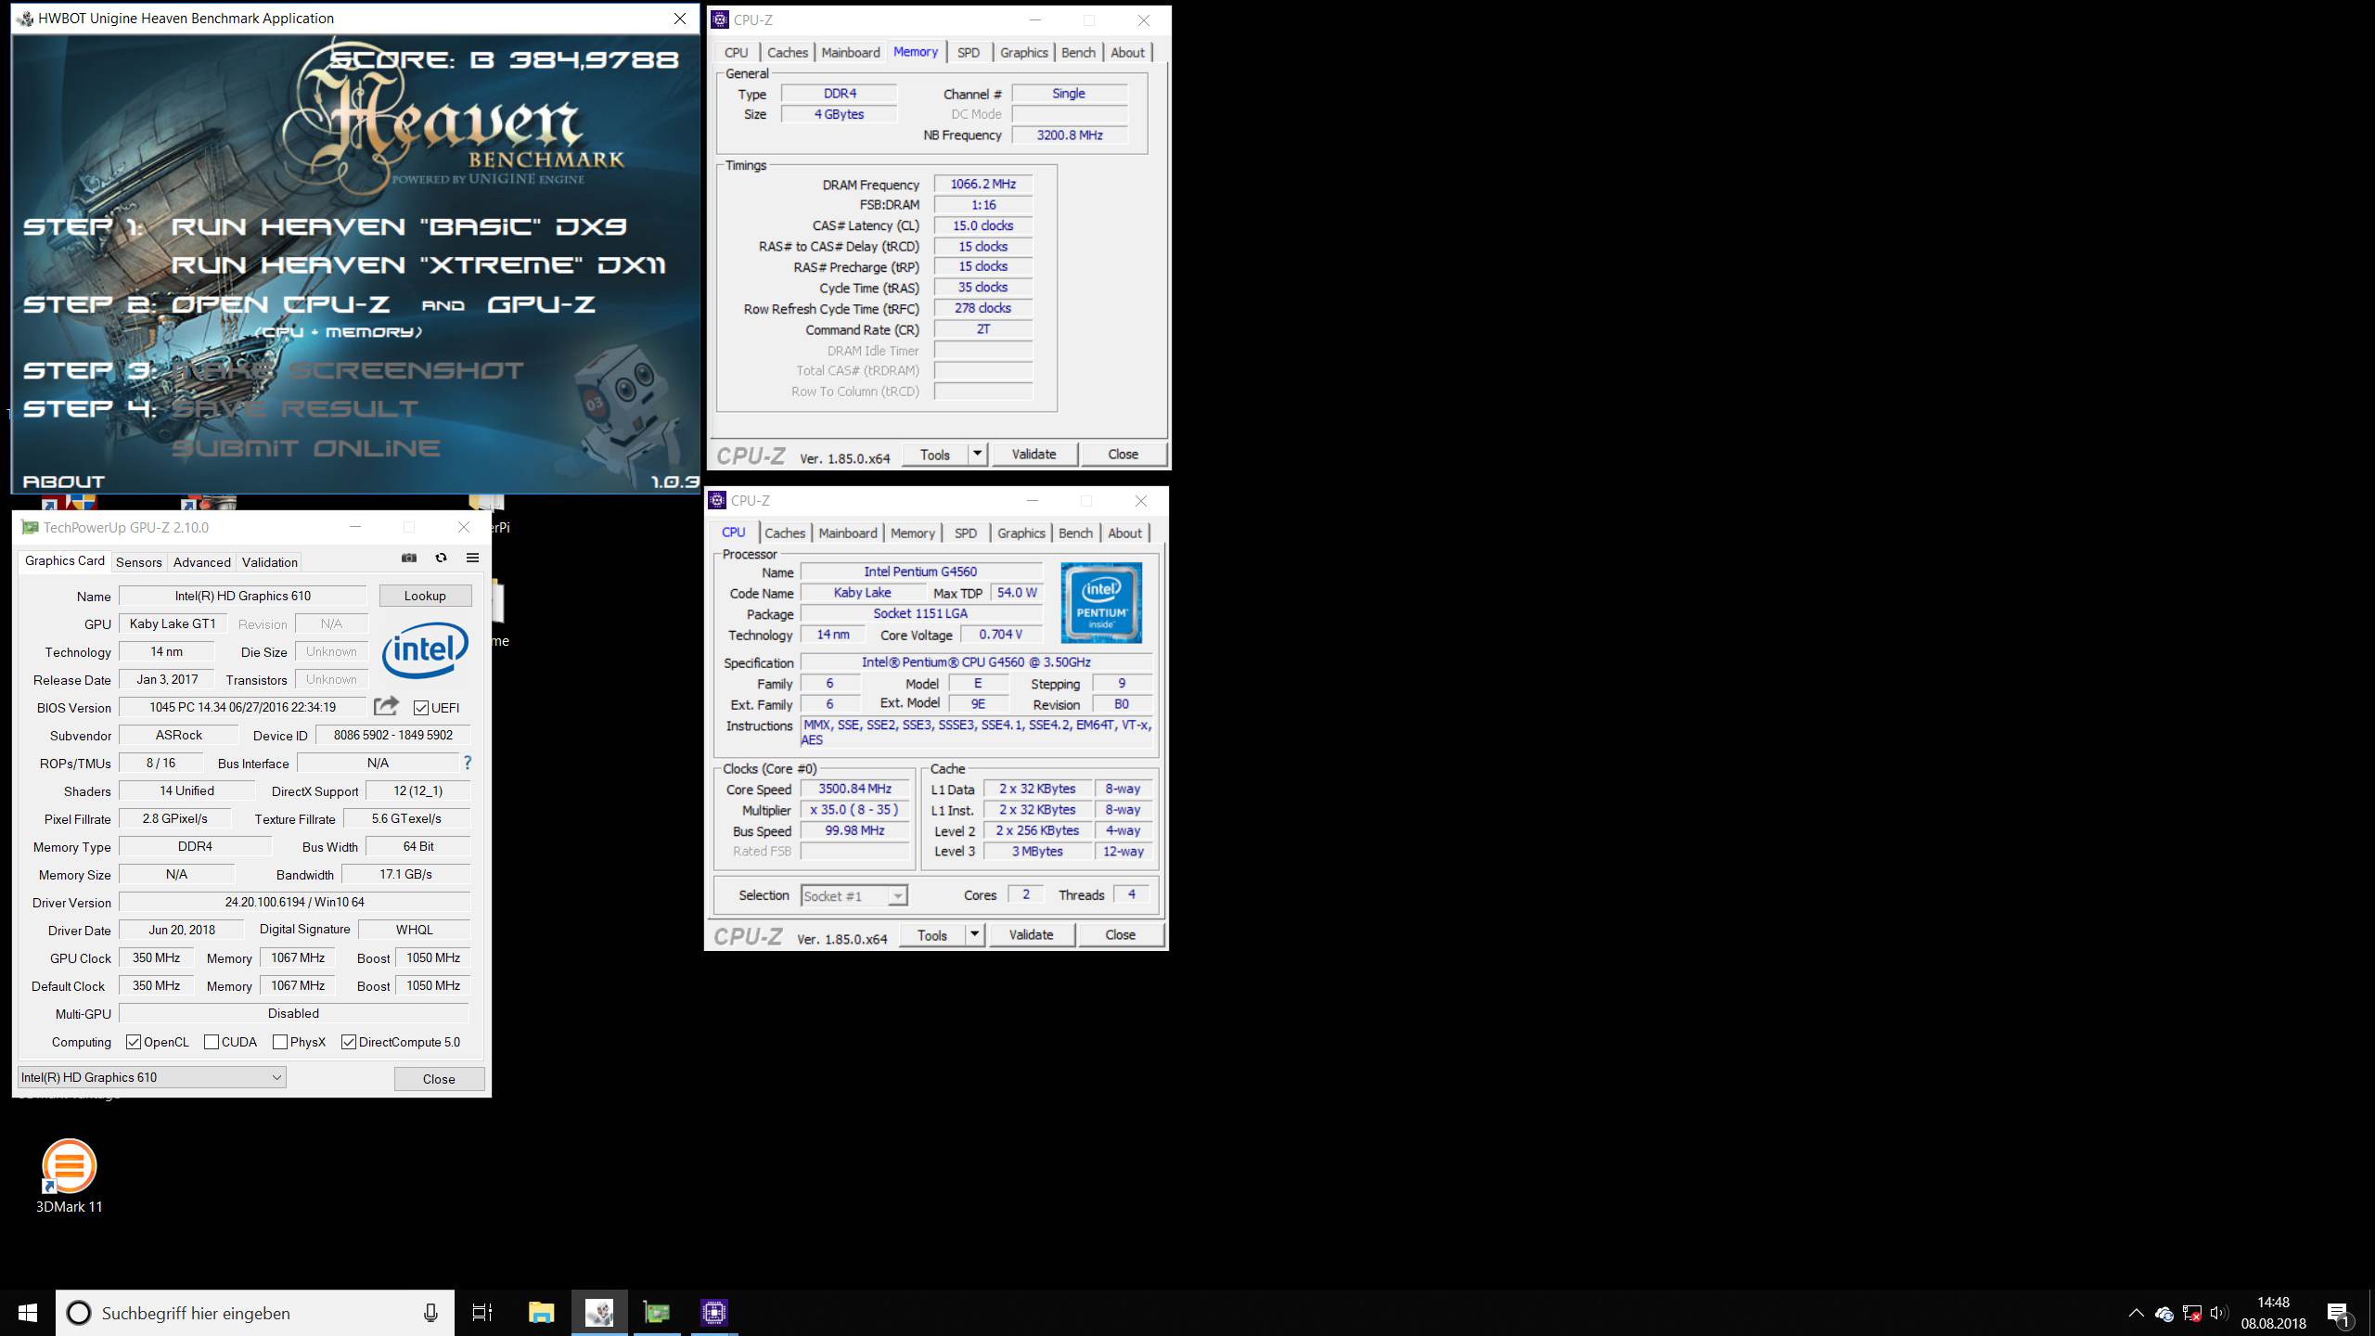Open the Caches tab in lower CPU-Z window
The width and height of the screenshot is (2375, 1336).
785,533
